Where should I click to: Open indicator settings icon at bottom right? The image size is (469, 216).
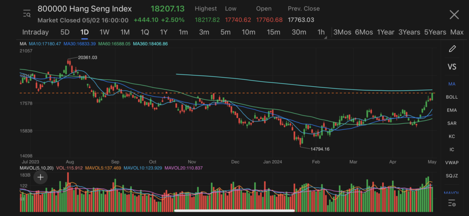[x=452, y=203]
